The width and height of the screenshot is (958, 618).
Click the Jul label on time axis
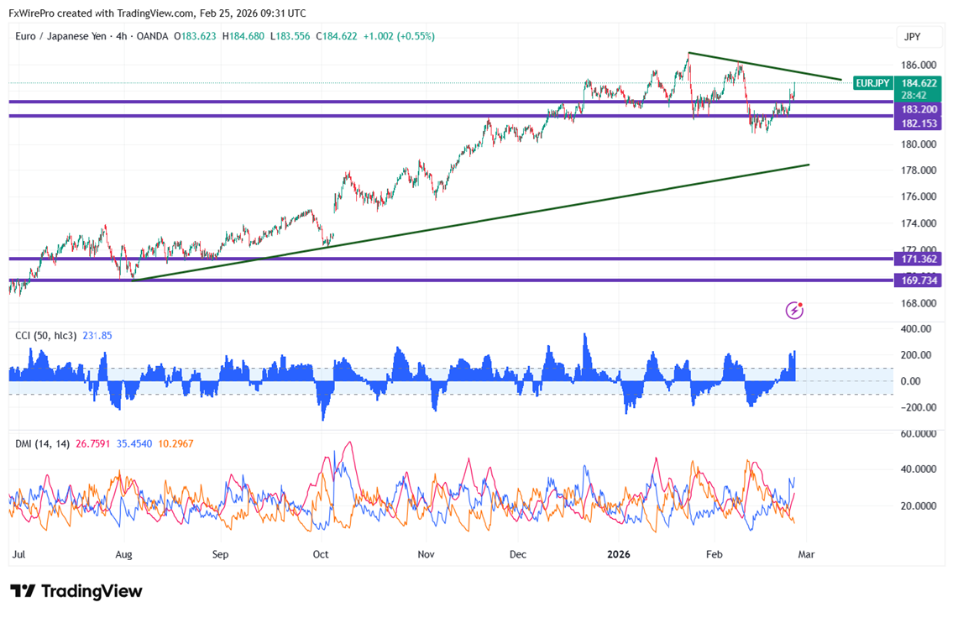[19, 554]
